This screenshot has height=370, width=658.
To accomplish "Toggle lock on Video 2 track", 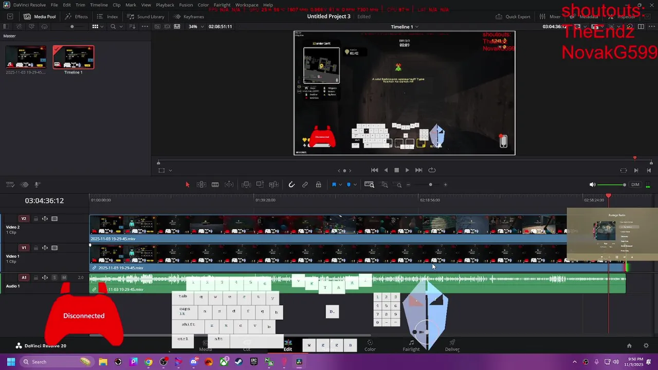I will [36, 219].
